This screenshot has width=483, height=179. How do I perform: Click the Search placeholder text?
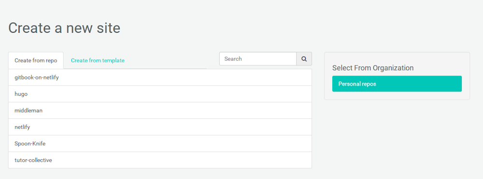click(x=233, y=59)
